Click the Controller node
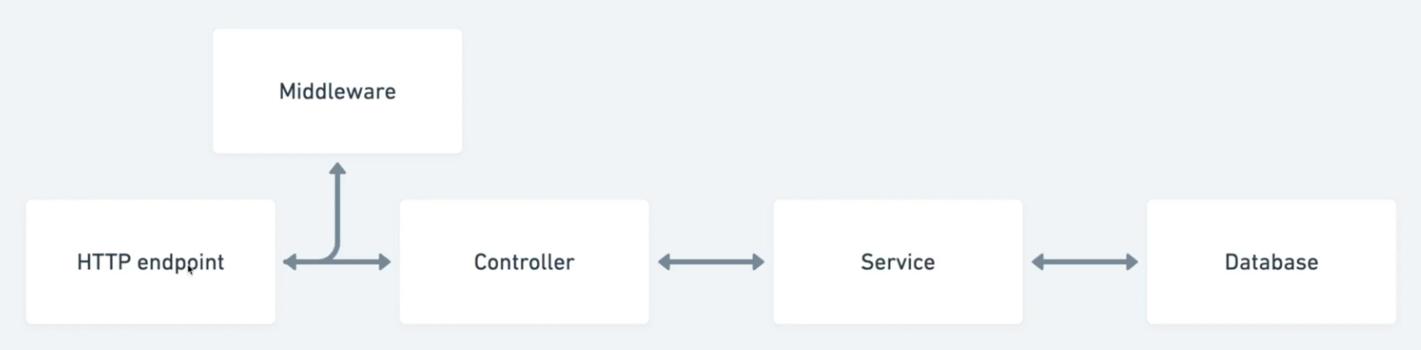 tap(524, 262)
